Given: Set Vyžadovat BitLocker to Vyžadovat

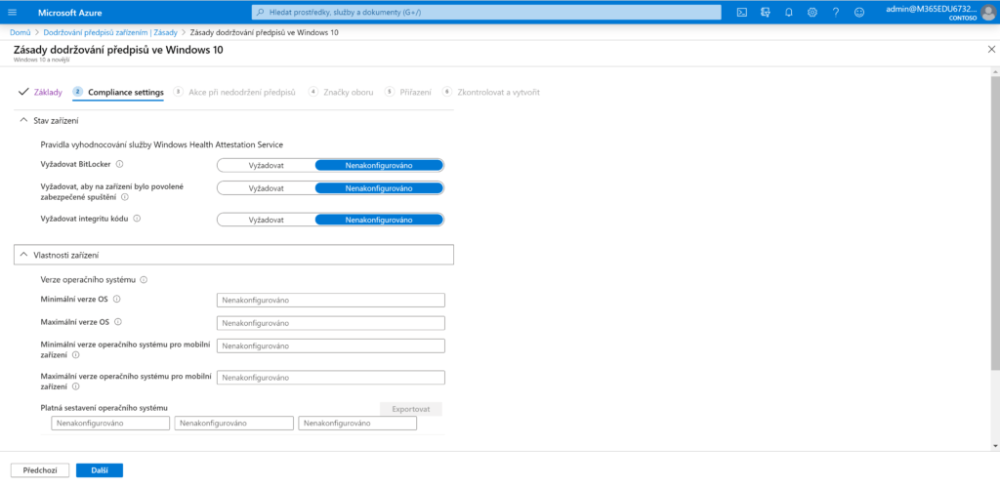Looking at the screenshot, I should 266,165.
